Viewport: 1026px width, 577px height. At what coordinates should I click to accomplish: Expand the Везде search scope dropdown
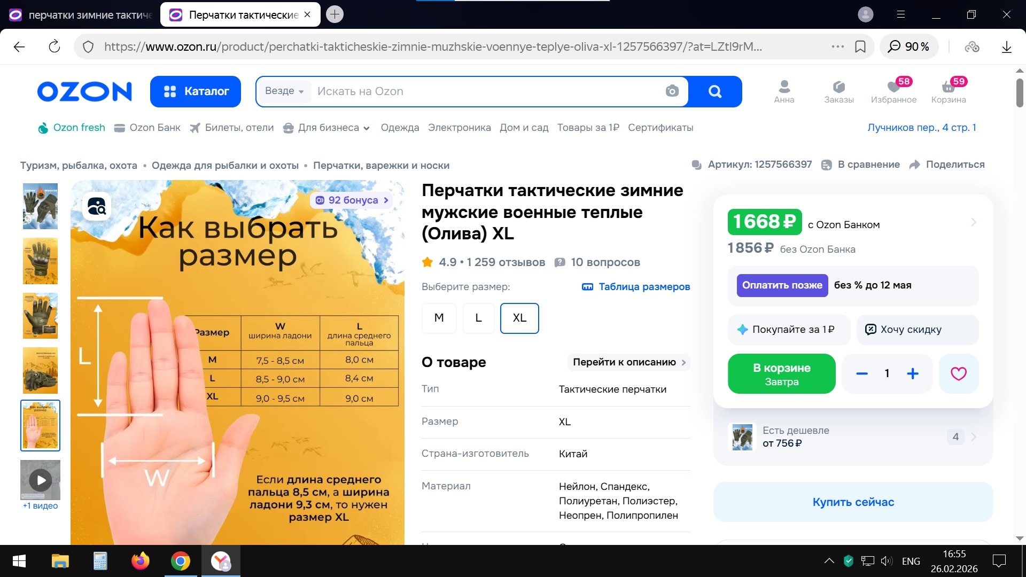click(x=284, y=91)
